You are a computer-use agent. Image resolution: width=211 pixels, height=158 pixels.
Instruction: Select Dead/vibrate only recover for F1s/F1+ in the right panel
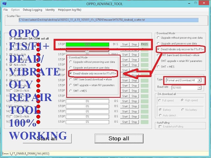(158, 49)
